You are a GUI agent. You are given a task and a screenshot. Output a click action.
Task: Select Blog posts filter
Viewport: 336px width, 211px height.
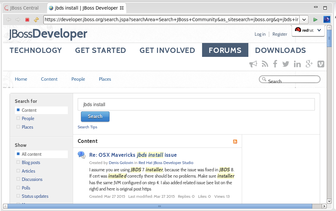[31, 163]
